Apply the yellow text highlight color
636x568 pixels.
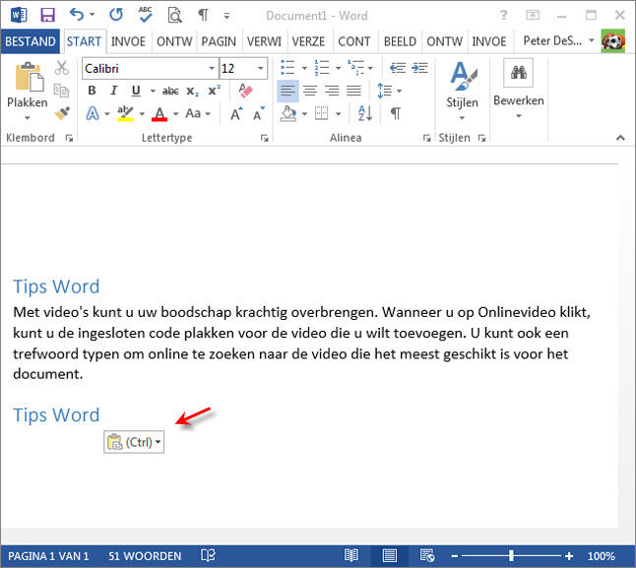click(125, 113)
